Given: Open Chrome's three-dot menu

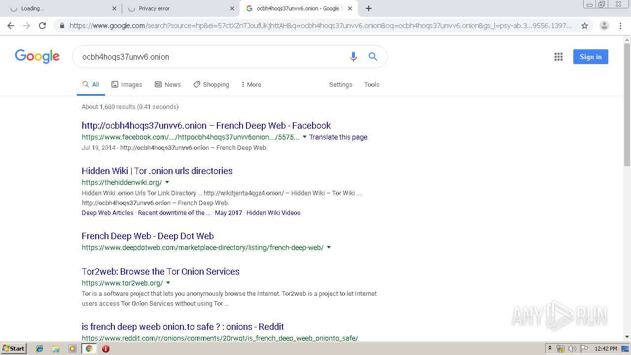Looking at the screenshot, I should pyautogui.click(x=620, y=26).
